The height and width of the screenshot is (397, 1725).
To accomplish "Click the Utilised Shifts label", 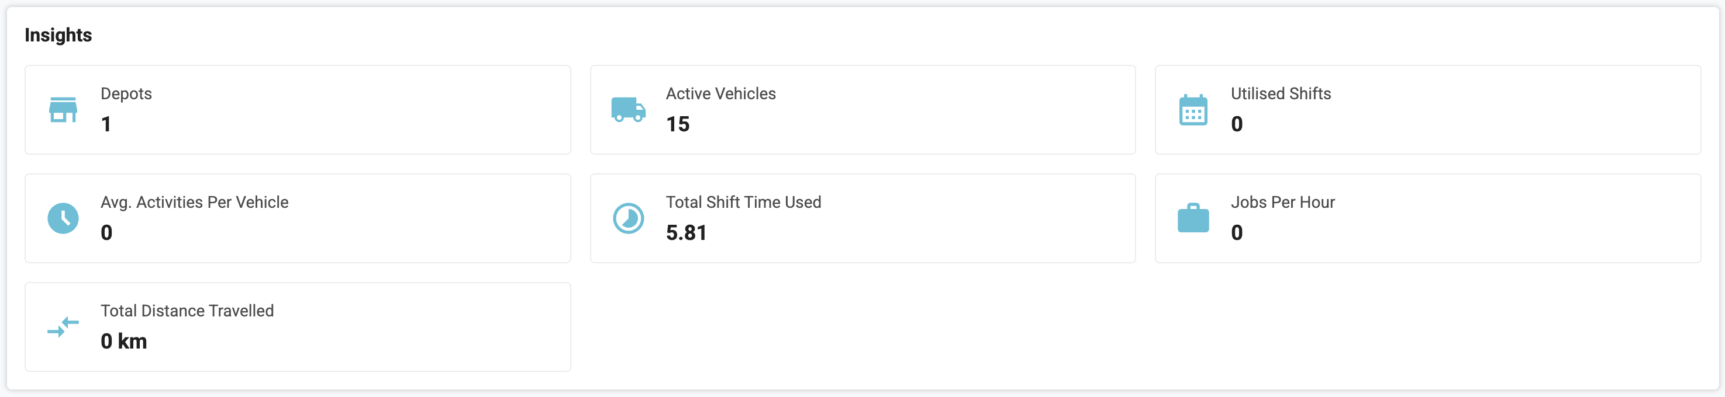I will pos(1281,93).
